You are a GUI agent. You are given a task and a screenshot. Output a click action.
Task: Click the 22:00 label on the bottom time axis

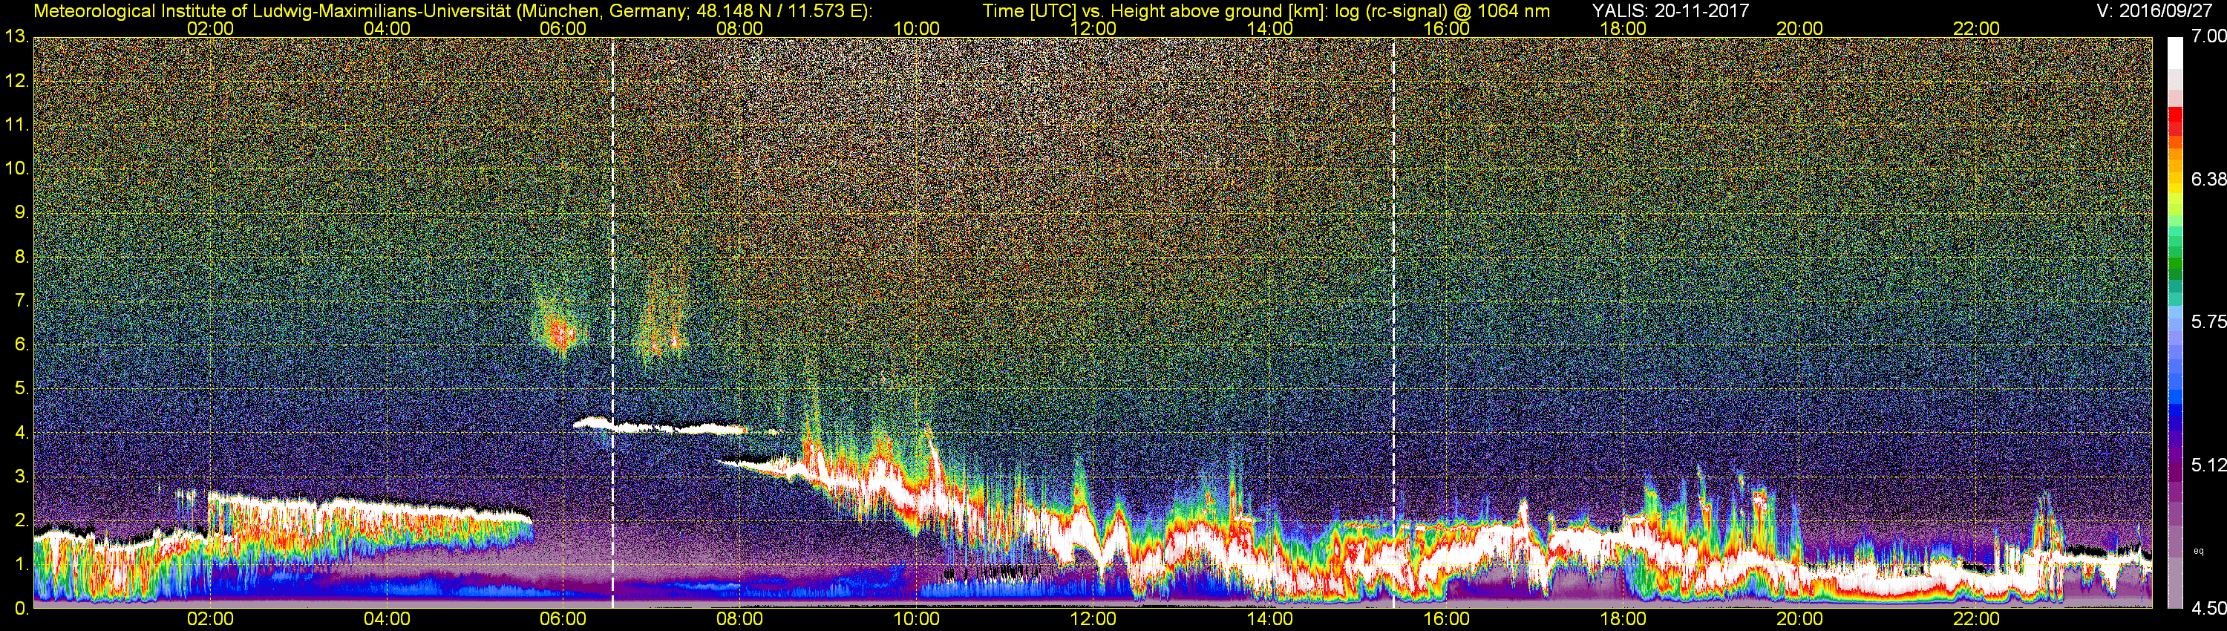(x=1977, y=620)
